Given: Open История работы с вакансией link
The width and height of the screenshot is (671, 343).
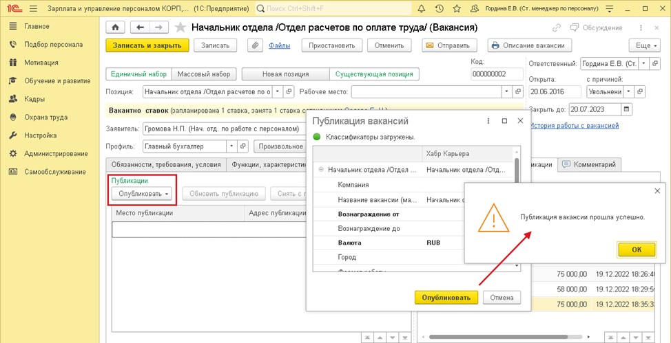Looking at the screenshot, I should 575,126.
